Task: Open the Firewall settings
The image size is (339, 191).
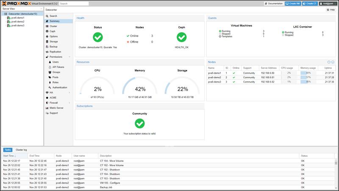Action: [54, 102]
